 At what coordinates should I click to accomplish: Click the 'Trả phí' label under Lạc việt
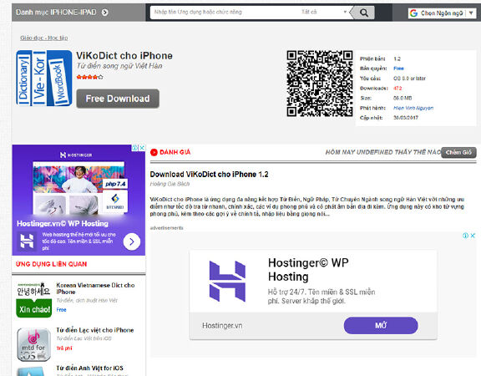[x=64, y=348]
